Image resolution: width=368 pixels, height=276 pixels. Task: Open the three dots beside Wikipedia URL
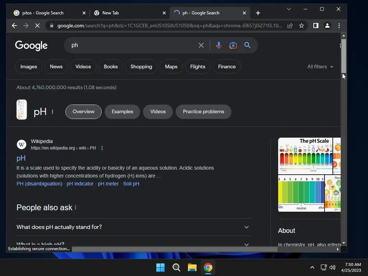(102, 148)
